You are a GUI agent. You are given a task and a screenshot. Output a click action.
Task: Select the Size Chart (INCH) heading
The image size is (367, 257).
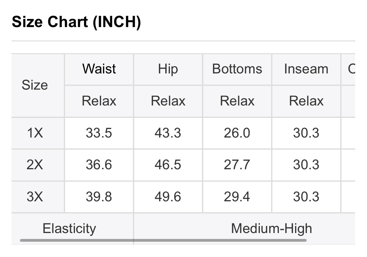tap(76, 22)
